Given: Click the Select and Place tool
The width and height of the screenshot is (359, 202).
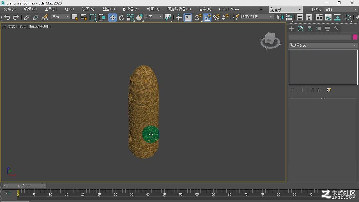Looking at the screenshot, I should (140, 17).
